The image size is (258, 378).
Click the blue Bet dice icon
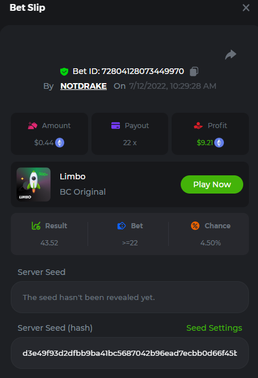[x=122, y=226]
